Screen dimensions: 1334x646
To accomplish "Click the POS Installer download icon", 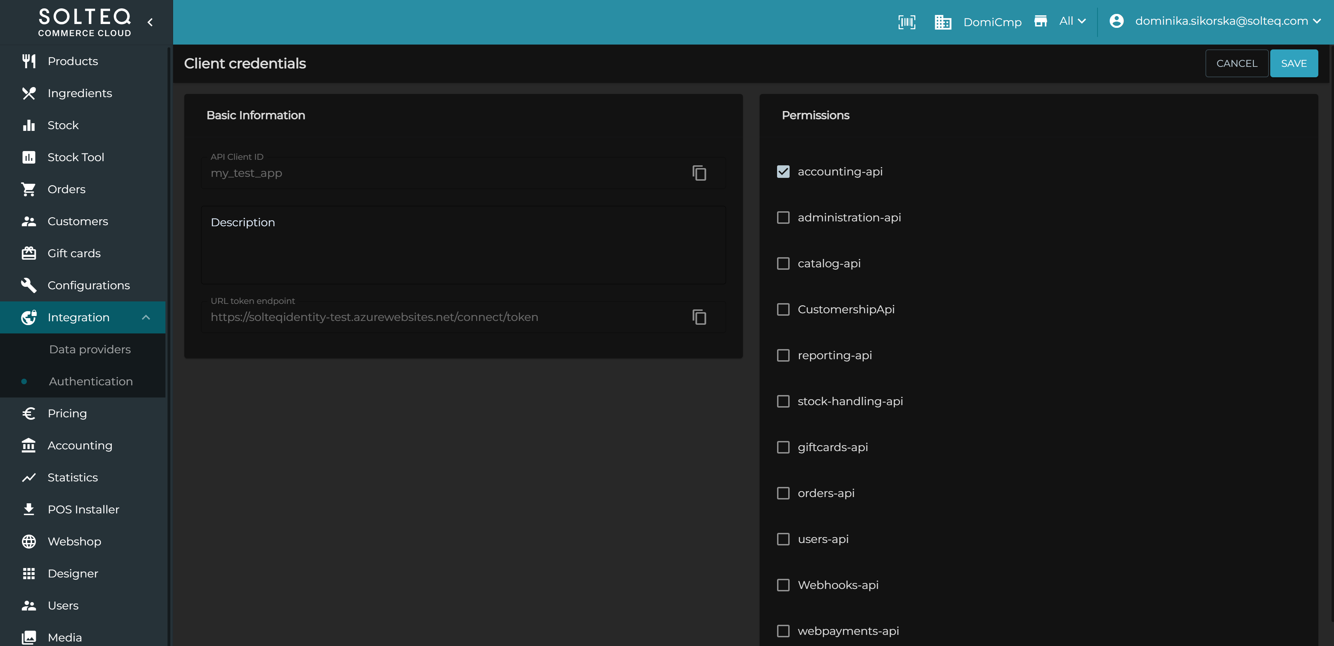I will coord(29,509).
